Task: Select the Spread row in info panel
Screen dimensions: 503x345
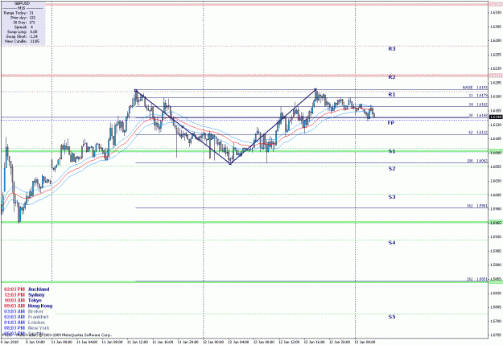Action: (x=23, y=27)
